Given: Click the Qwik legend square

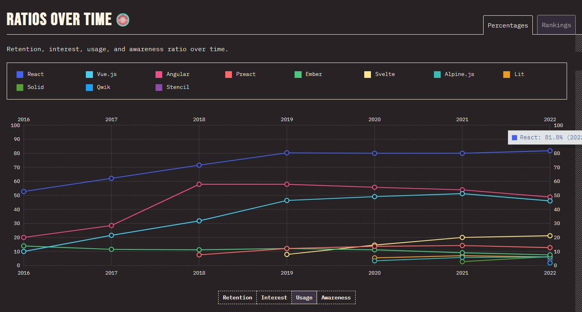Looking at the screenshot, I should [x=89, y=87].
